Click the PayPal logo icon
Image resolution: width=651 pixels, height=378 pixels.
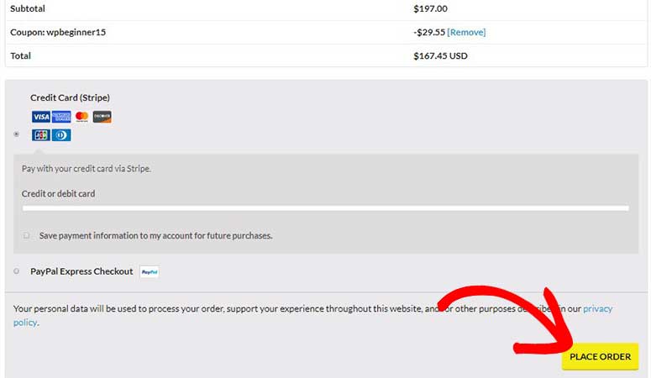pyautogui.click(x=150, y=272)
